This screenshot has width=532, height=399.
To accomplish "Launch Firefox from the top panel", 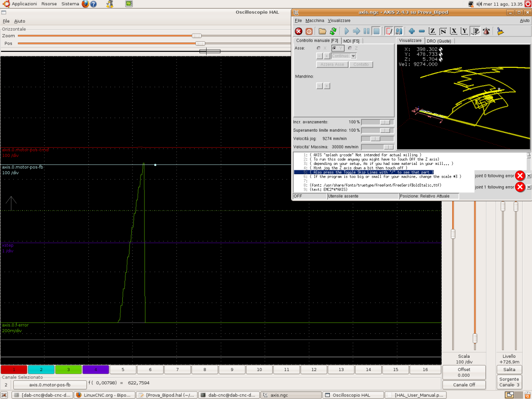I will (x=85, y=4).
